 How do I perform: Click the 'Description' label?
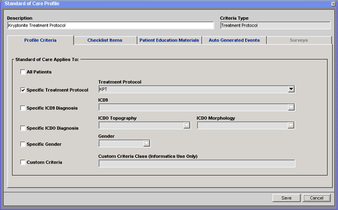[20, 18]
